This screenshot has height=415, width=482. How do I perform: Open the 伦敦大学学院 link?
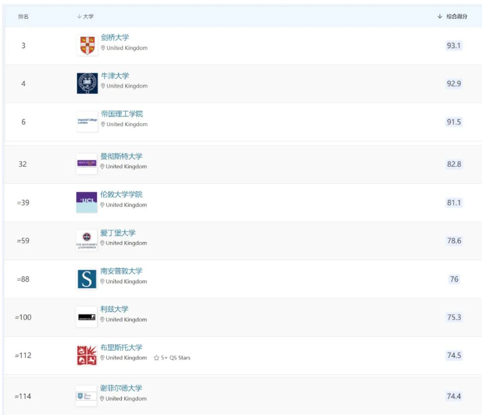pos(121,194)
